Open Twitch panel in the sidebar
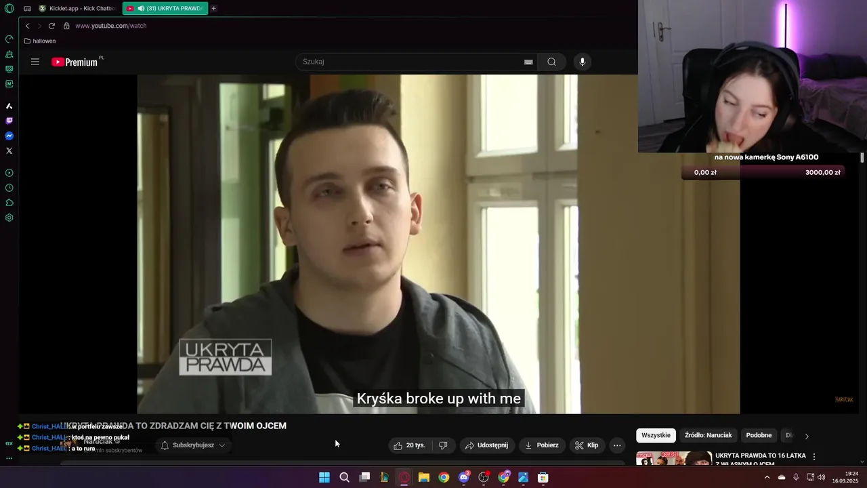This screenshot has height=488, width=867. [9, 121]
